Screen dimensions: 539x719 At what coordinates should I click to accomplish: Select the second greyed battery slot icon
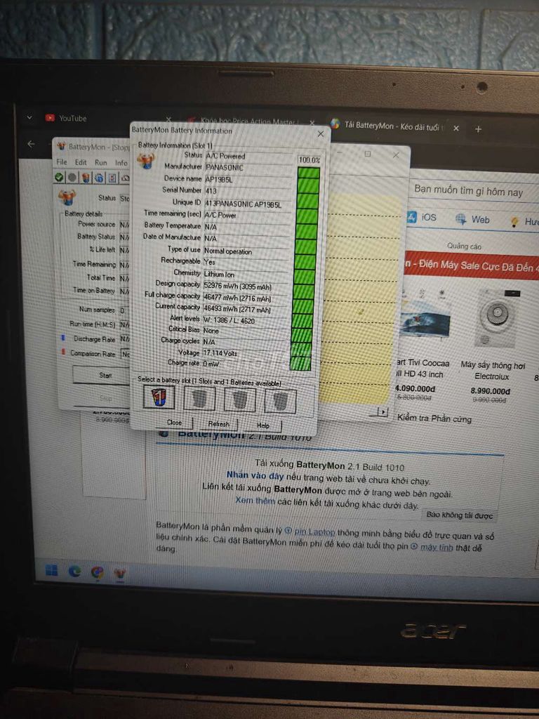pos(199,399)
